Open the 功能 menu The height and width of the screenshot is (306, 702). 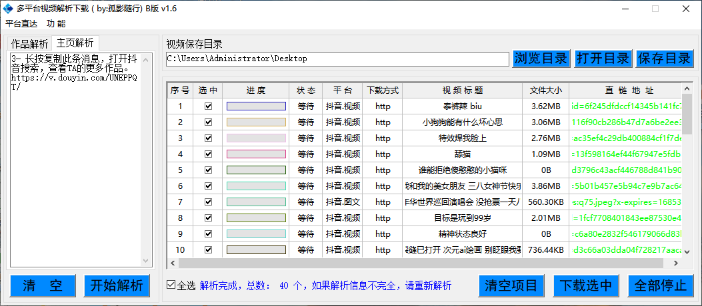tap(56, 24)
